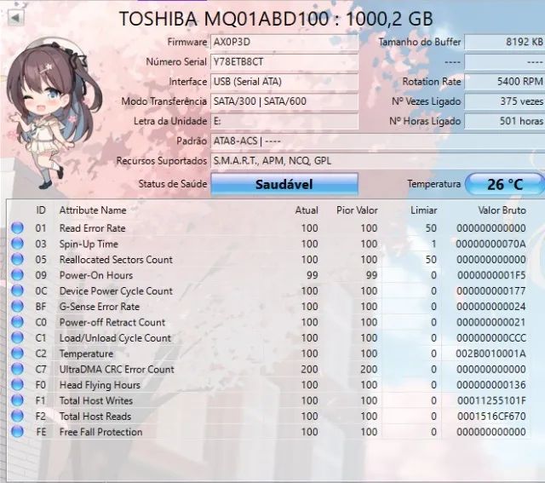545x483 pixels.
Task: Click the Letra da Unidade field E:
Action: point(284,121)
